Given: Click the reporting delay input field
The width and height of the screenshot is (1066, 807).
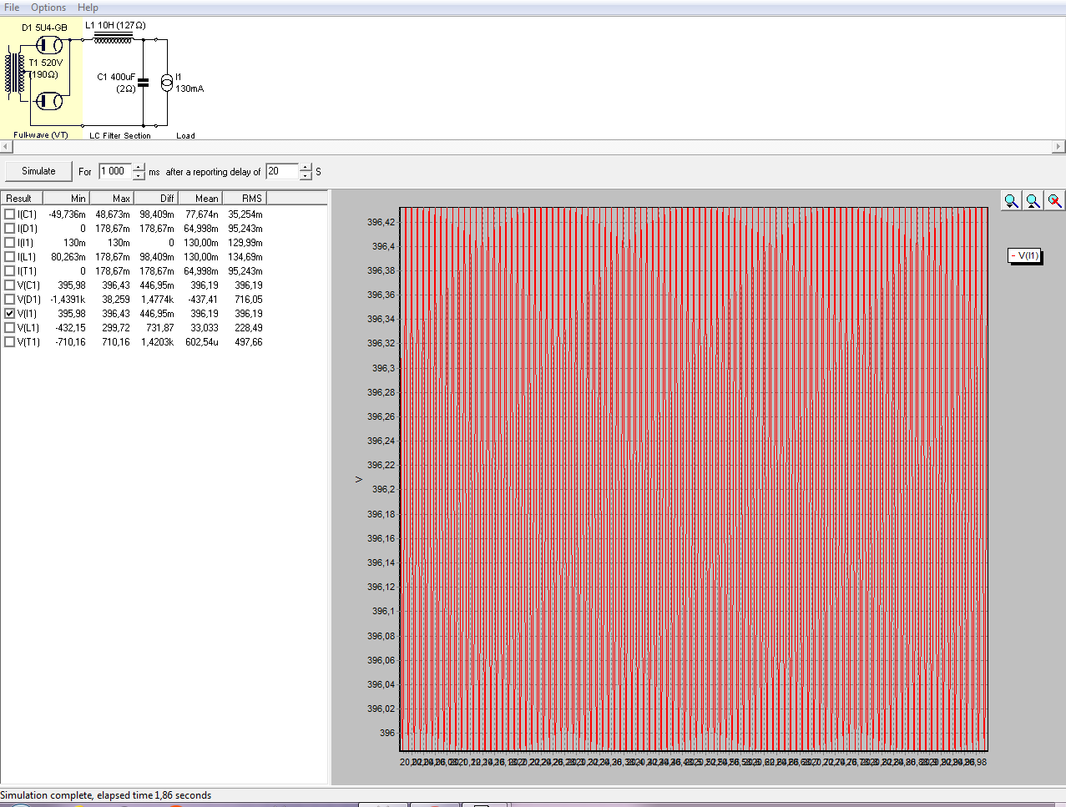Looking at the screenshot, I should [281, 171].
